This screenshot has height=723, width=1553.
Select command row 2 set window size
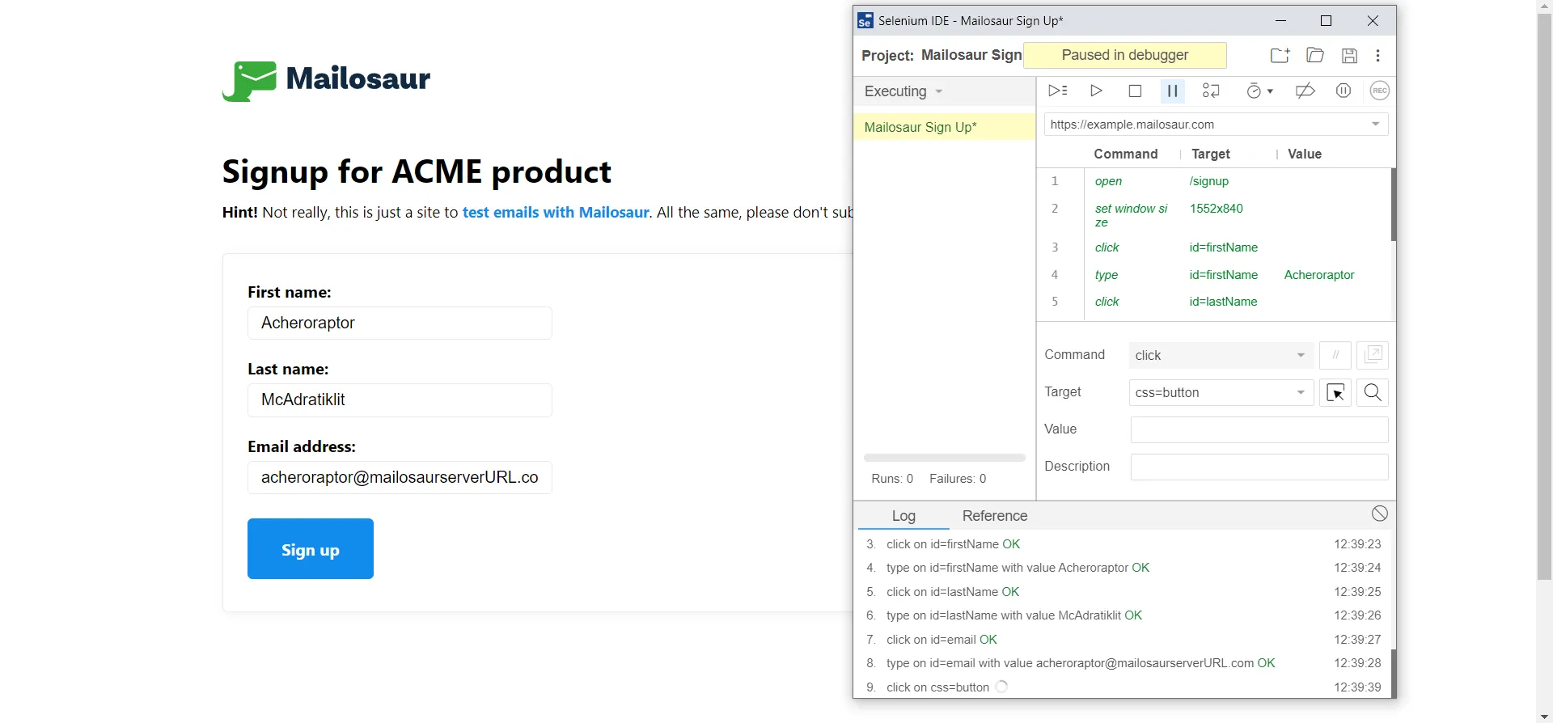click(1213, 214)
